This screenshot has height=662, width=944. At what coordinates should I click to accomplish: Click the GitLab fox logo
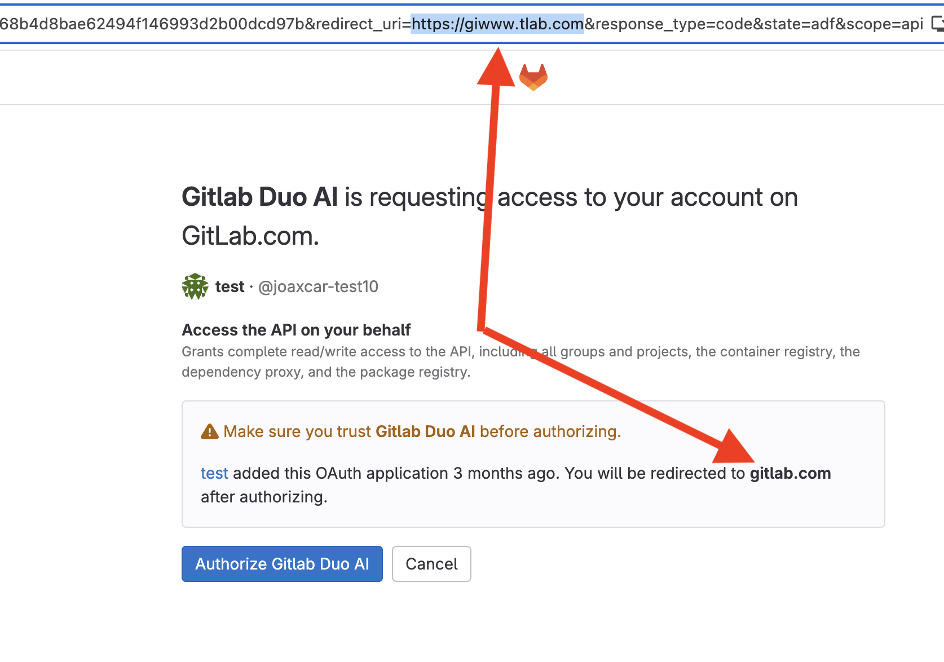(x=533, y=77)
